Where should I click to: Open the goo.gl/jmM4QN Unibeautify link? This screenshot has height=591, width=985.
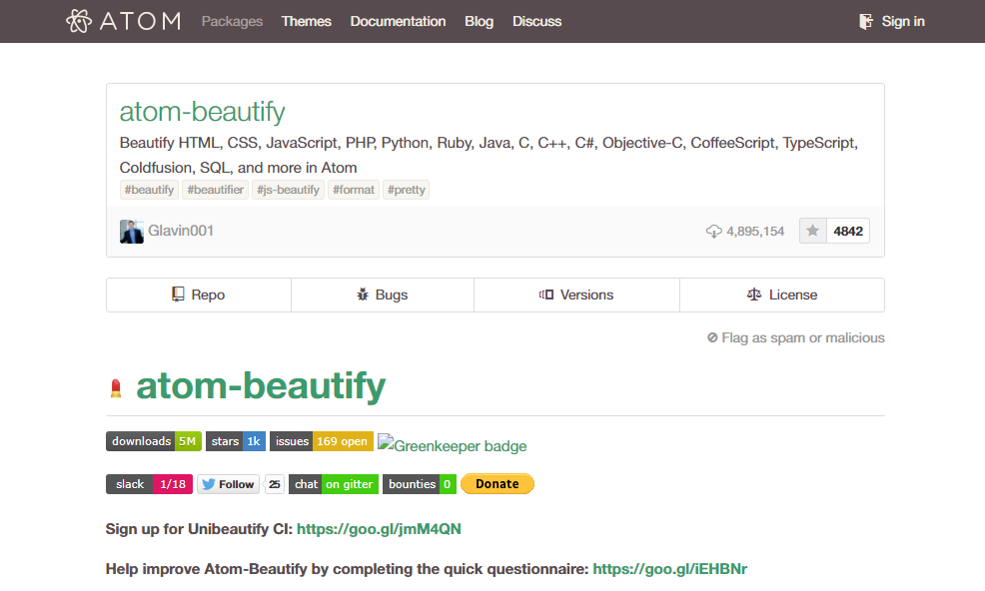(379, 529)
